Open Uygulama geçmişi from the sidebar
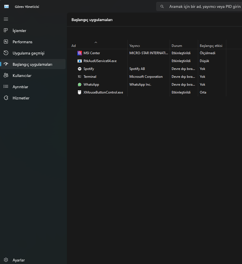Screen dimensions: 242x264 28,53
